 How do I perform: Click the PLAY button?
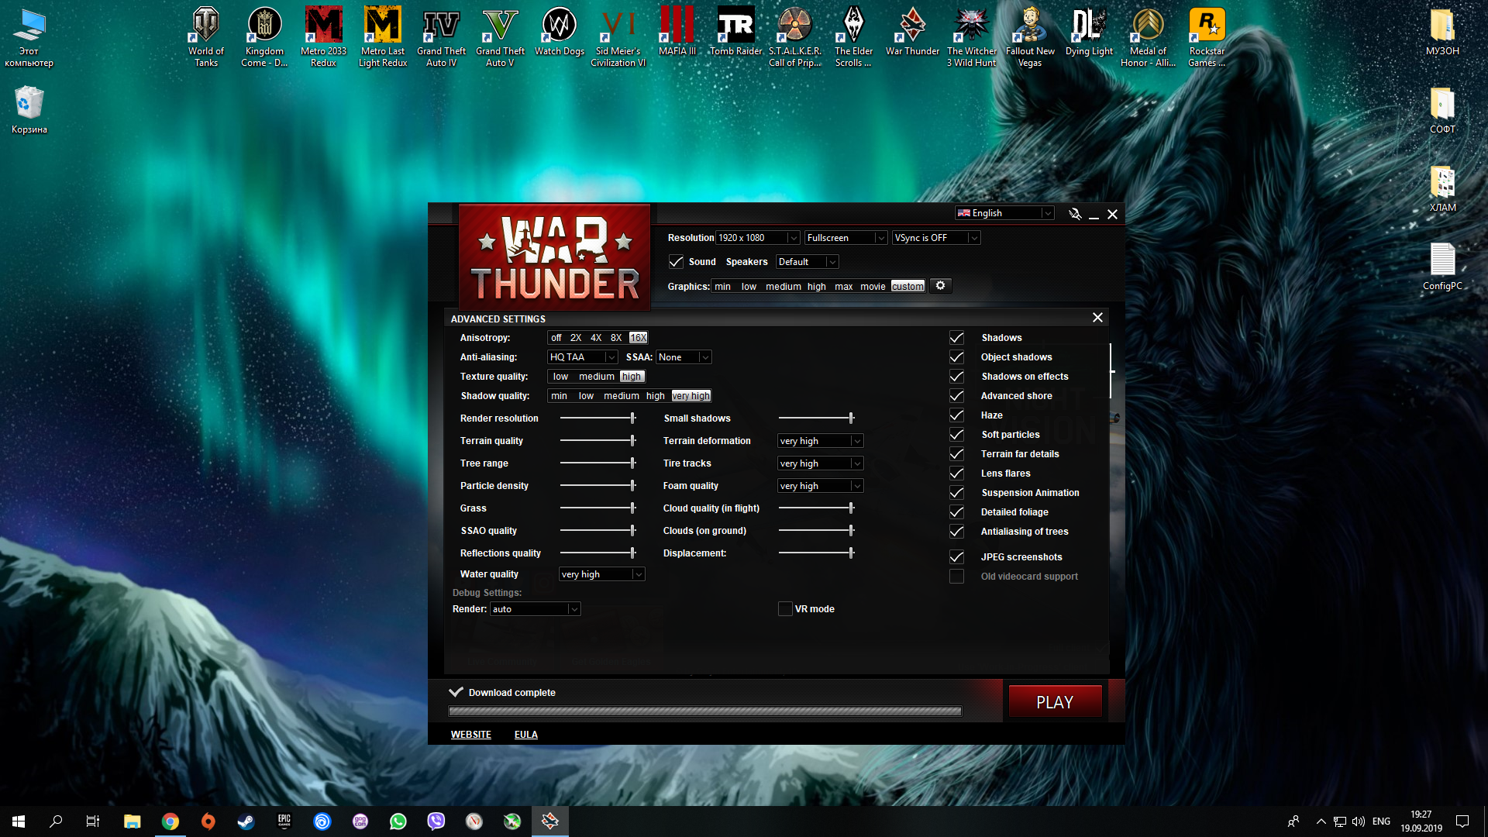(1055, 702)
